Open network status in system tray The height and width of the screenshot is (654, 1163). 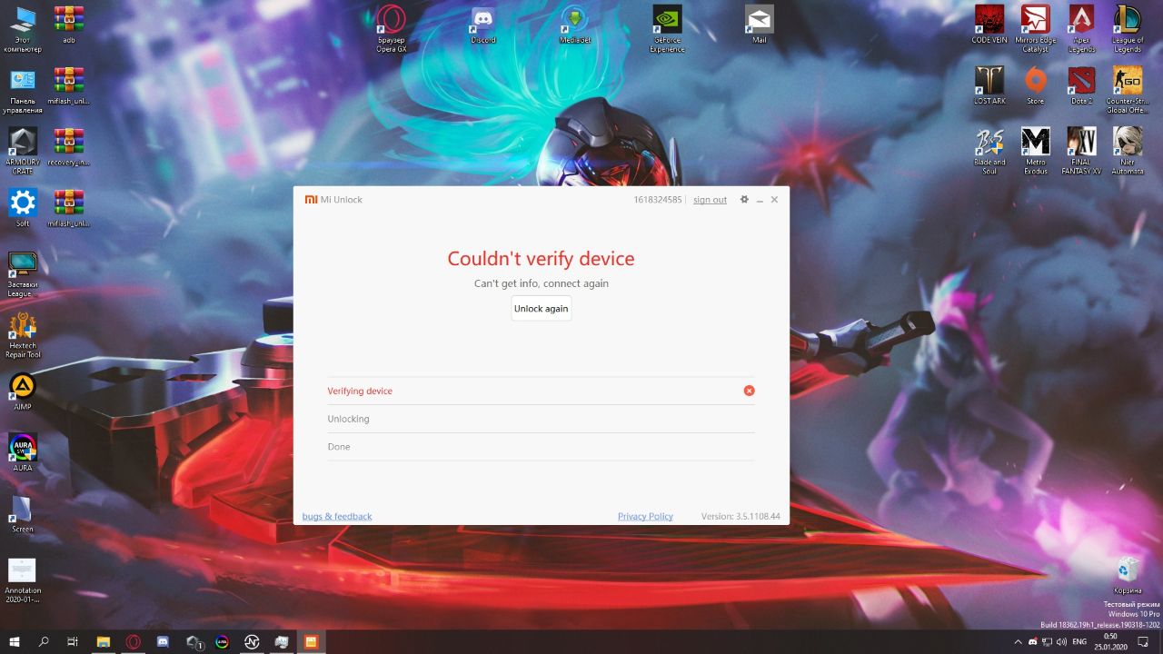pos(1049,642)
